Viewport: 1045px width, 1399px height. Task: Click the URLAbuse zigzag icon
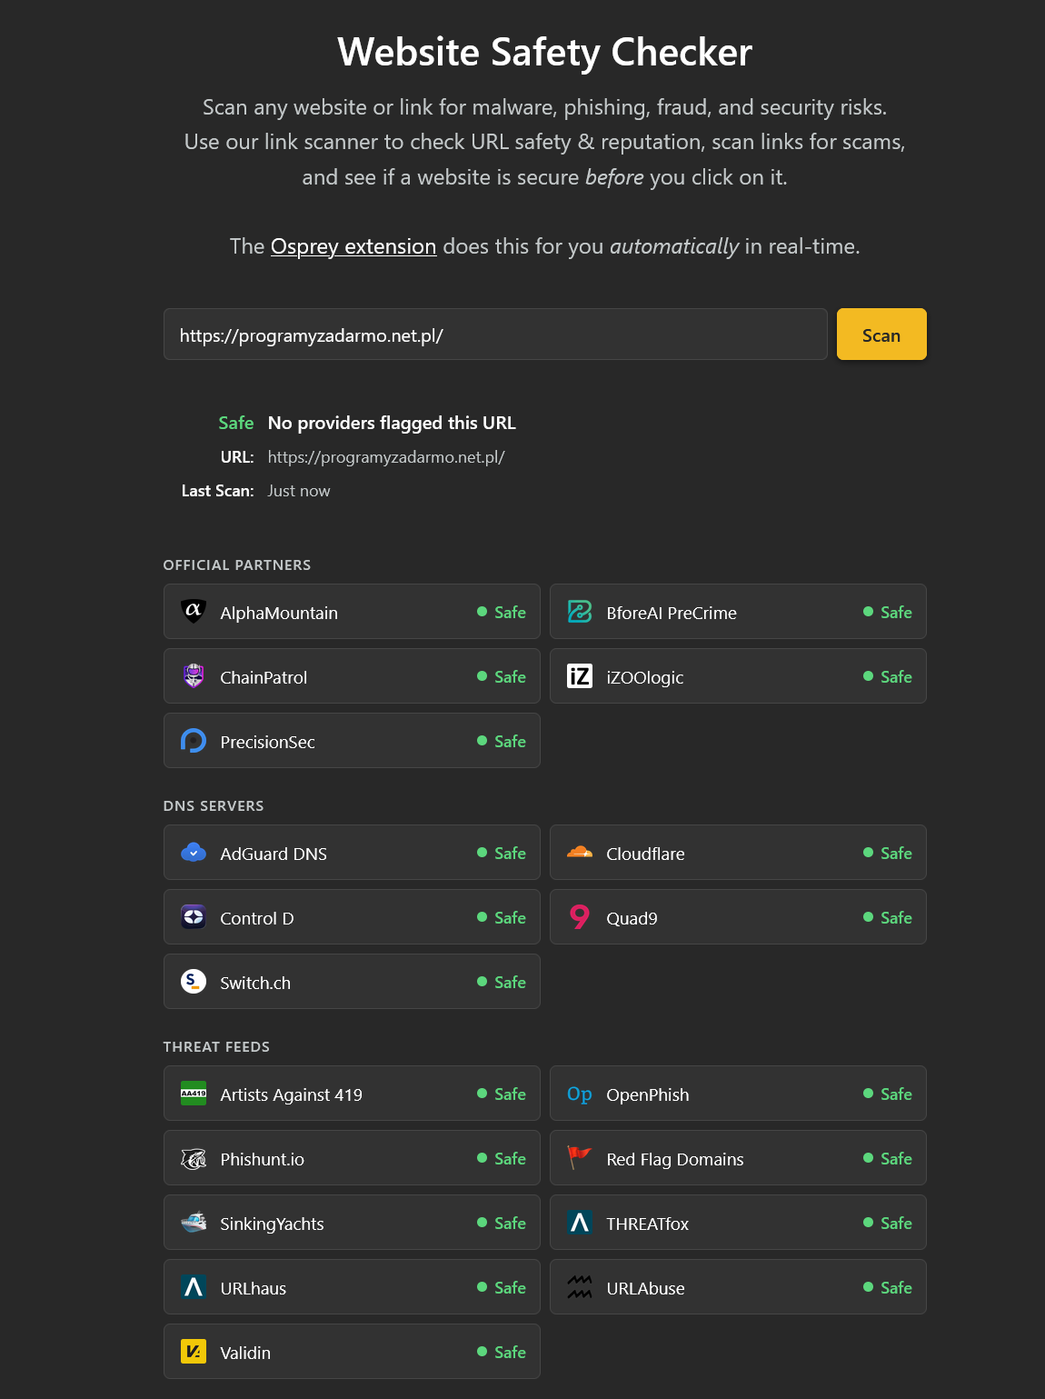pos(580,1287)
